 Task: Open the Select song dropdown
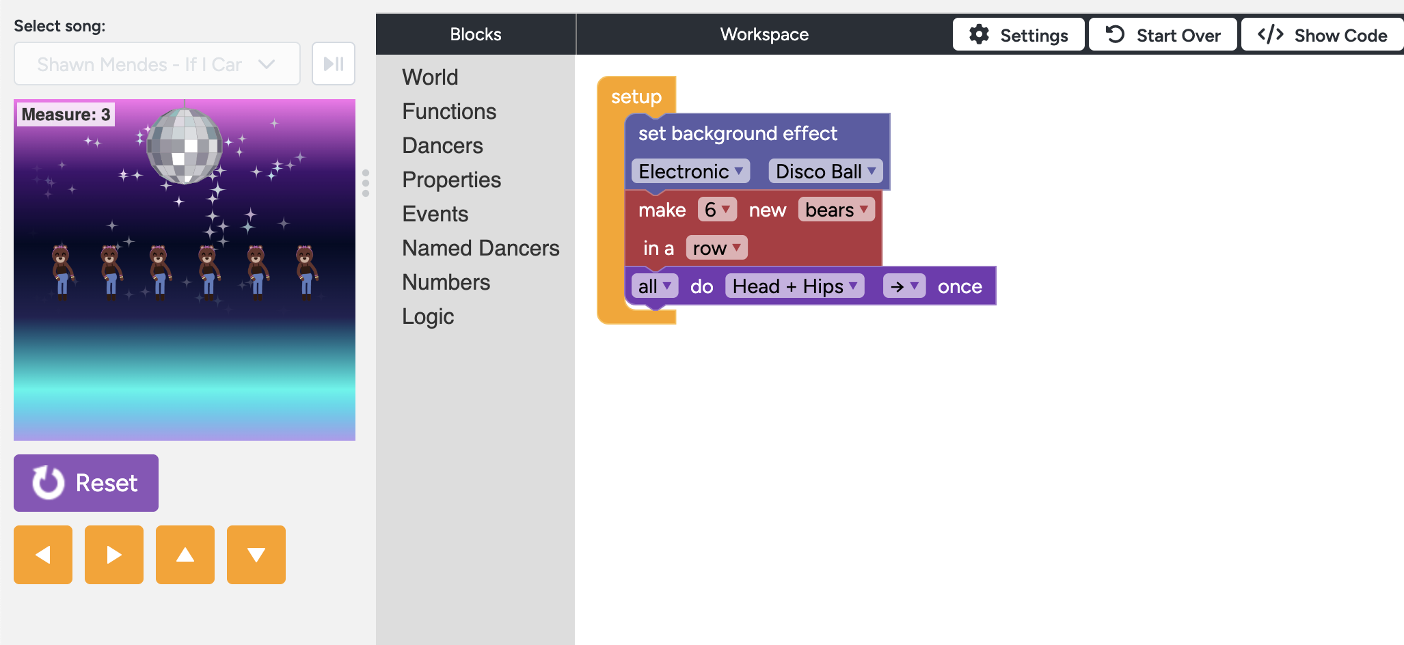click(157, 64)
